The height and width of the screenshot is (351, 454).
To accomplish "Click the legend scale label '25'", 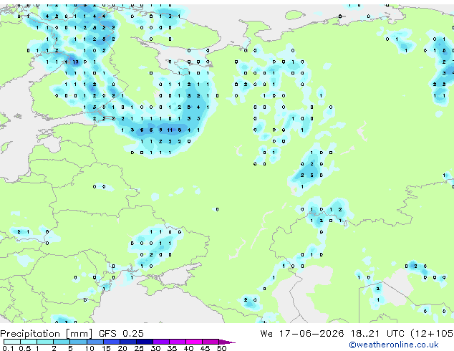I will 139,348.
